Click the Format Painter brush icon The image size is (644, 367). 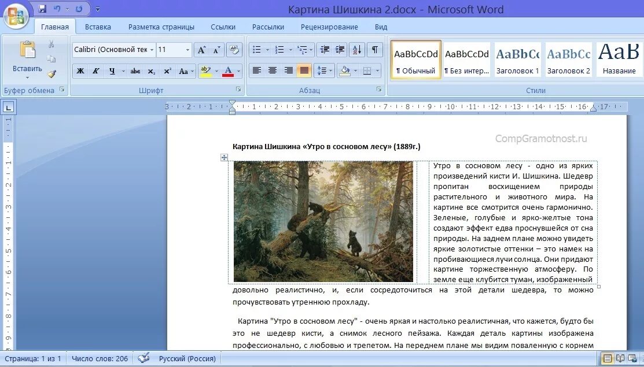(51, 74)
